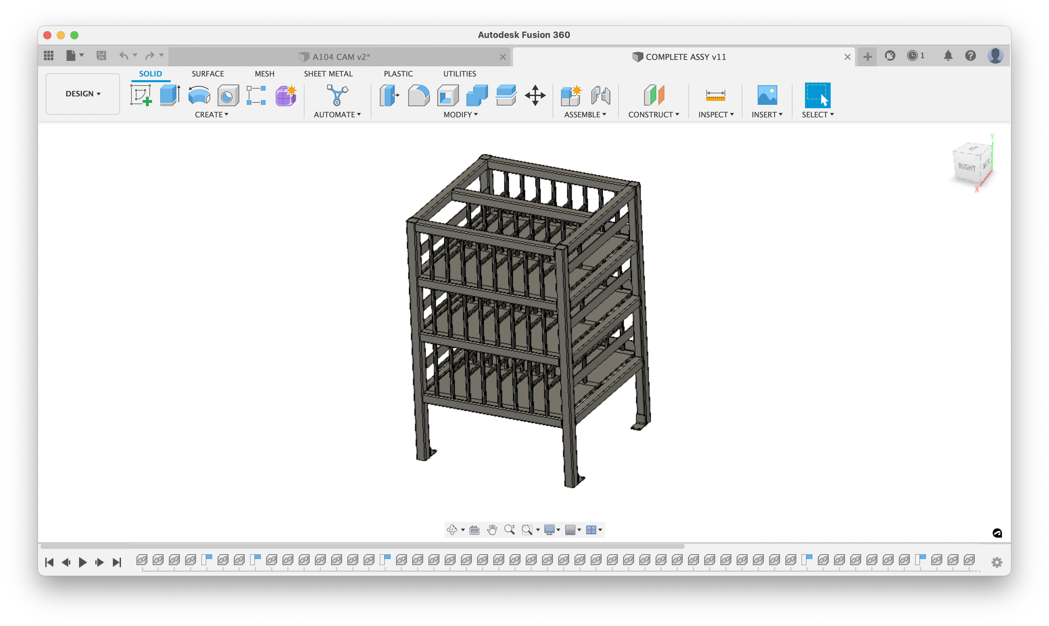
Task: Select the Move/Copy arrows tool
Action: coord(535,95)
